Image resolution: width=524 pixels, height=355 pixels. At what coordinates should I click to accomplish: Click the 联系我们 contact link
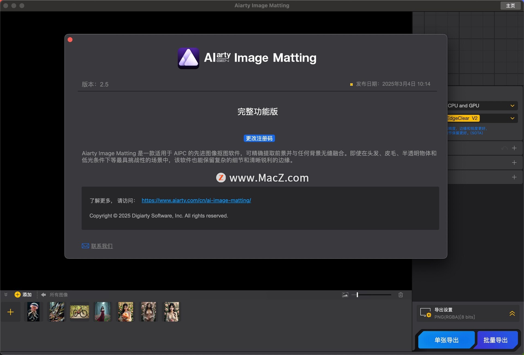[102, 246]
